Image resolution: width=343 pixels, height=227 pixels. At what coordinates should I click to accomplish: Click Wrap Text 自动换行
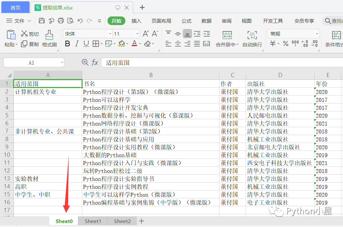(x=252, y=39)
